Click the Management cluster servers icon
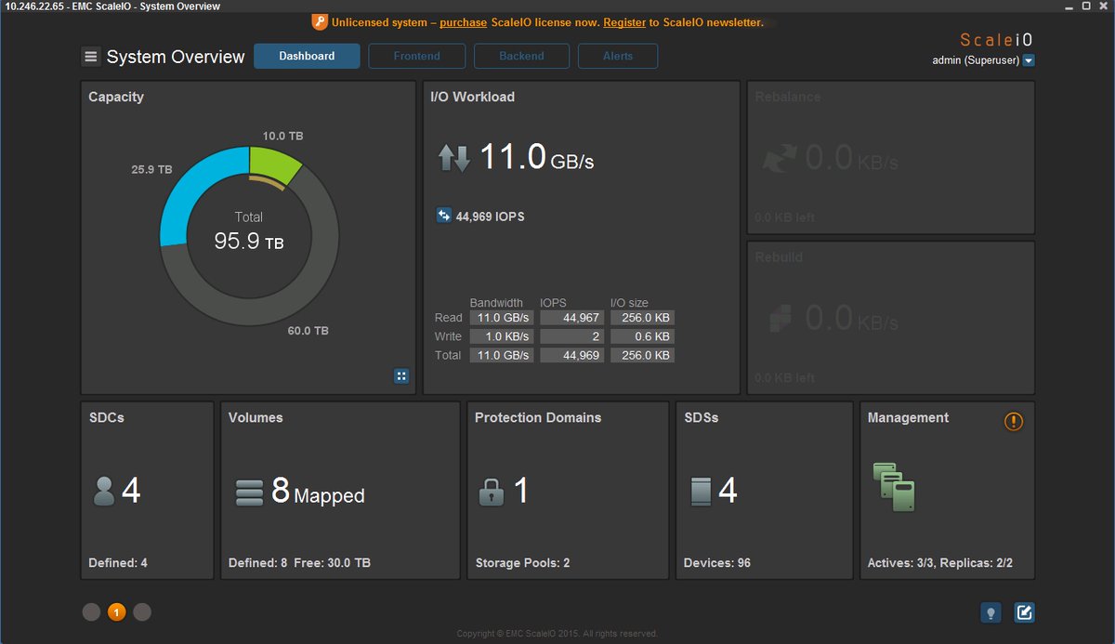Viewport: 1115px width, 644px height. click(x=894, y=486)
